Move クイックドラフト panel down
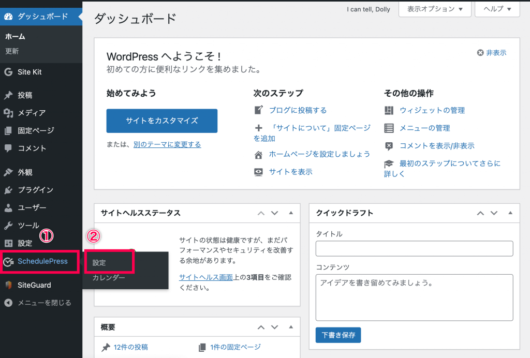Image resolution: width=530 pixels, height=358 pixels. (x=494, y=213)
